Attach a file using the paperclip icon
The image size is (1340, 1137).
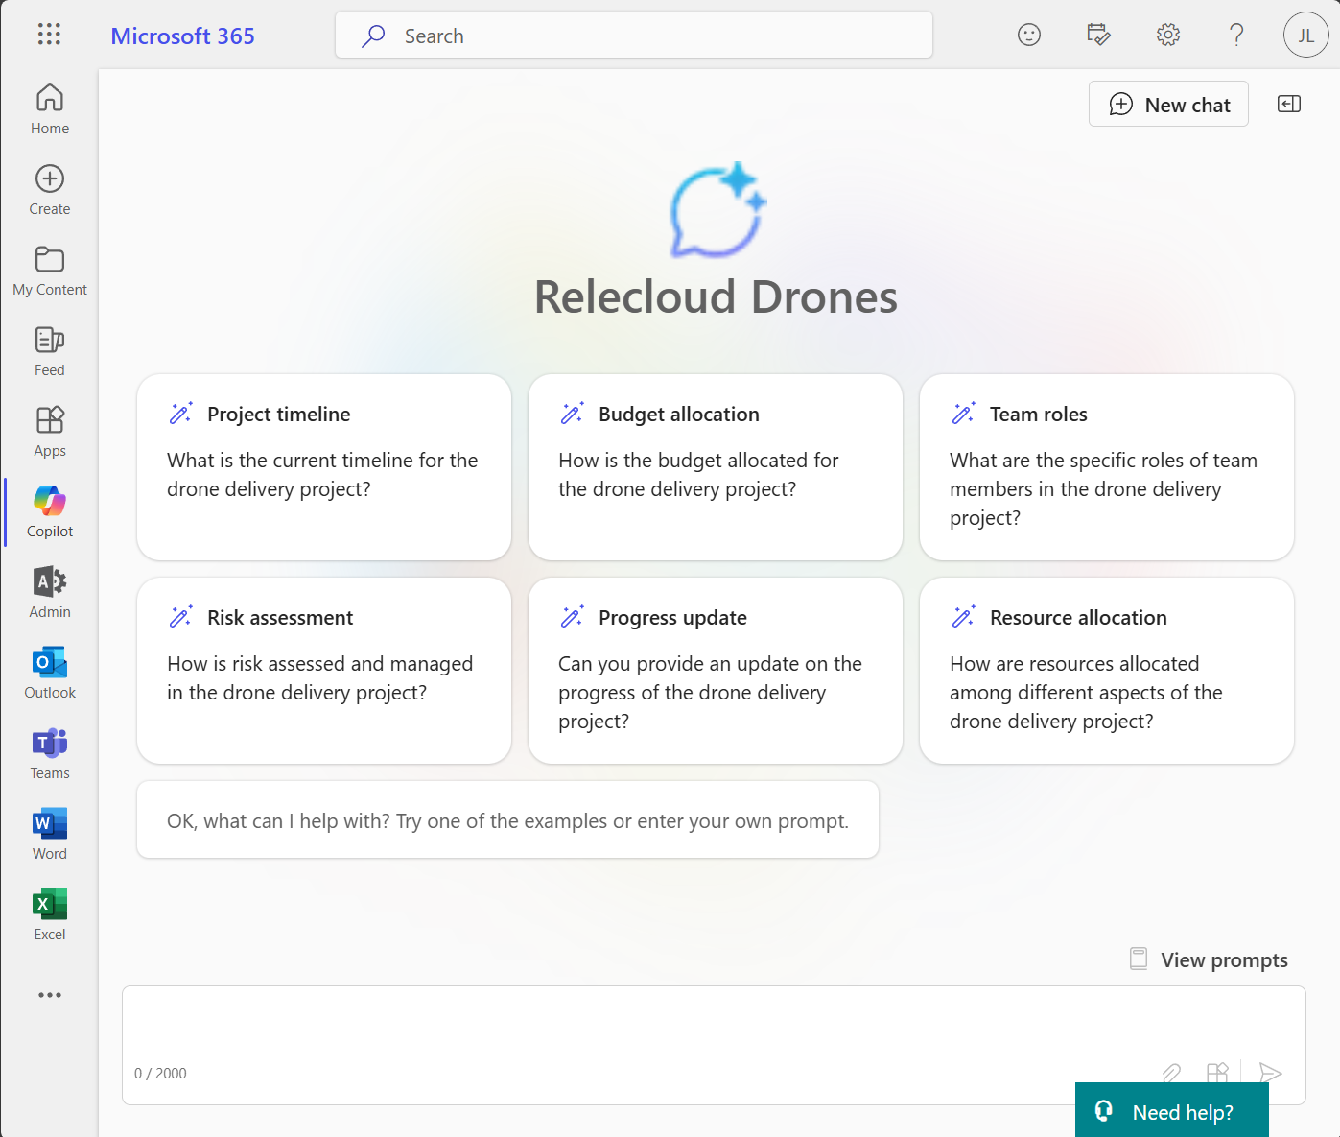coord(1171,1073)
